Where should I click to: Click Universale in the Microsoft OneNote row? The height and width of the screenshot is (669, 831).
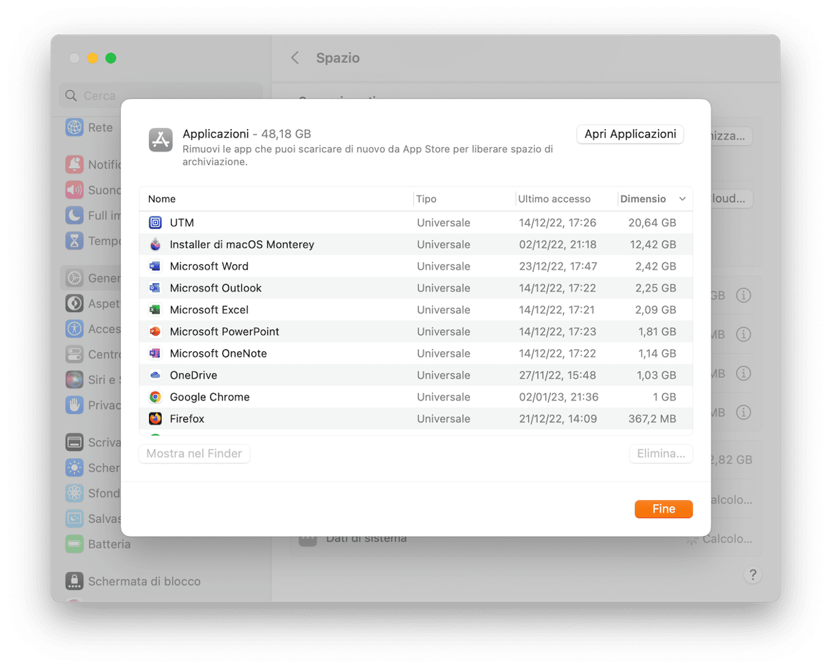[x=444, y=354]
